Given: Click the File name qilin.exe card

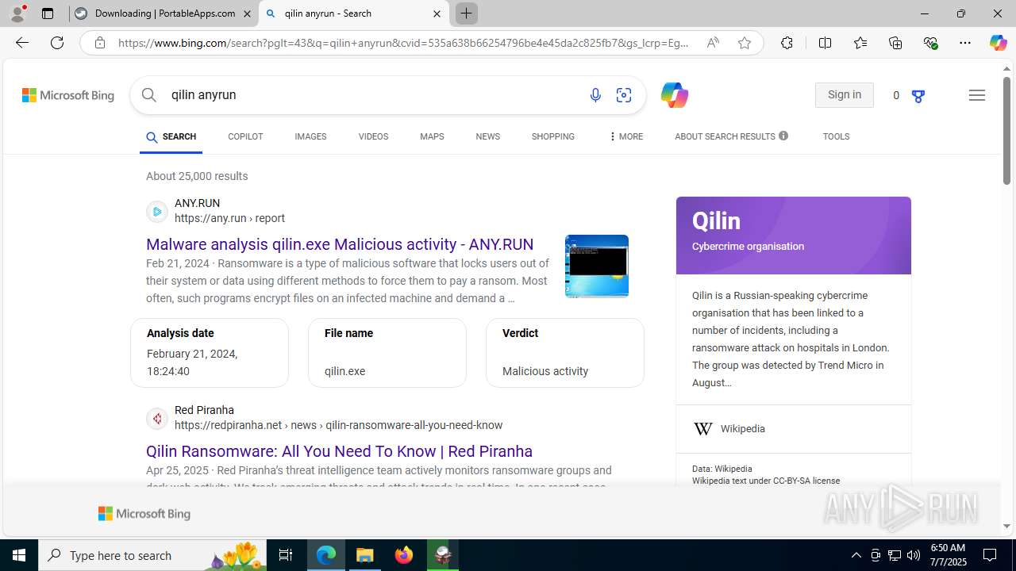Looking at the screenshot, I should (387, 353).
